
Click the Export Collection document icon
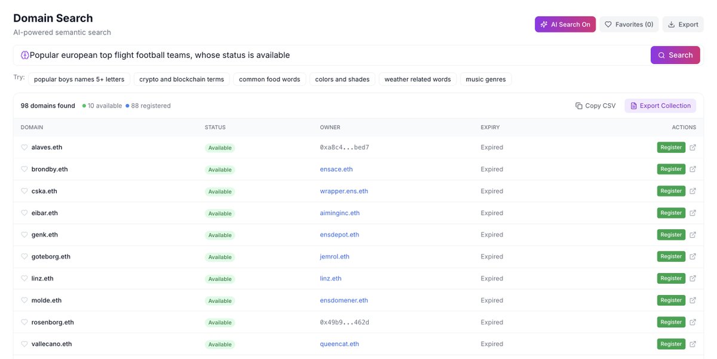point(633,105)
